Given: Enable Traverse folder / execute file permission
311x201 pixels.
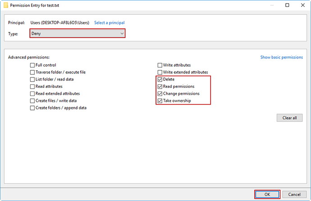Looking at the screenshot, I should tap(32, 73).
